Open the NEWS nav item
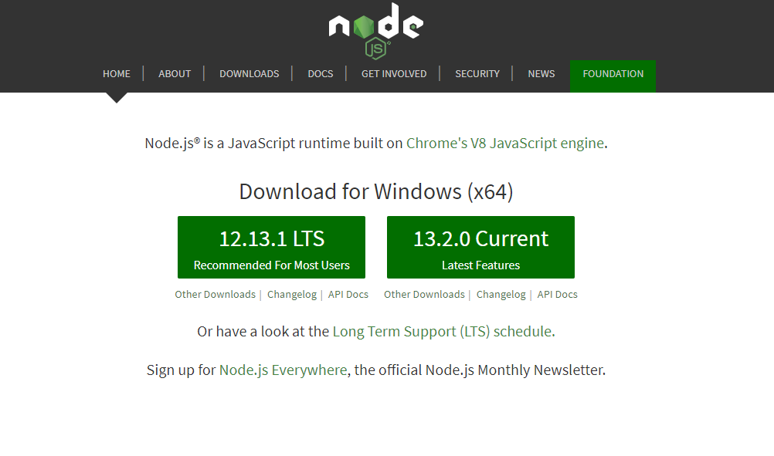 541,74
